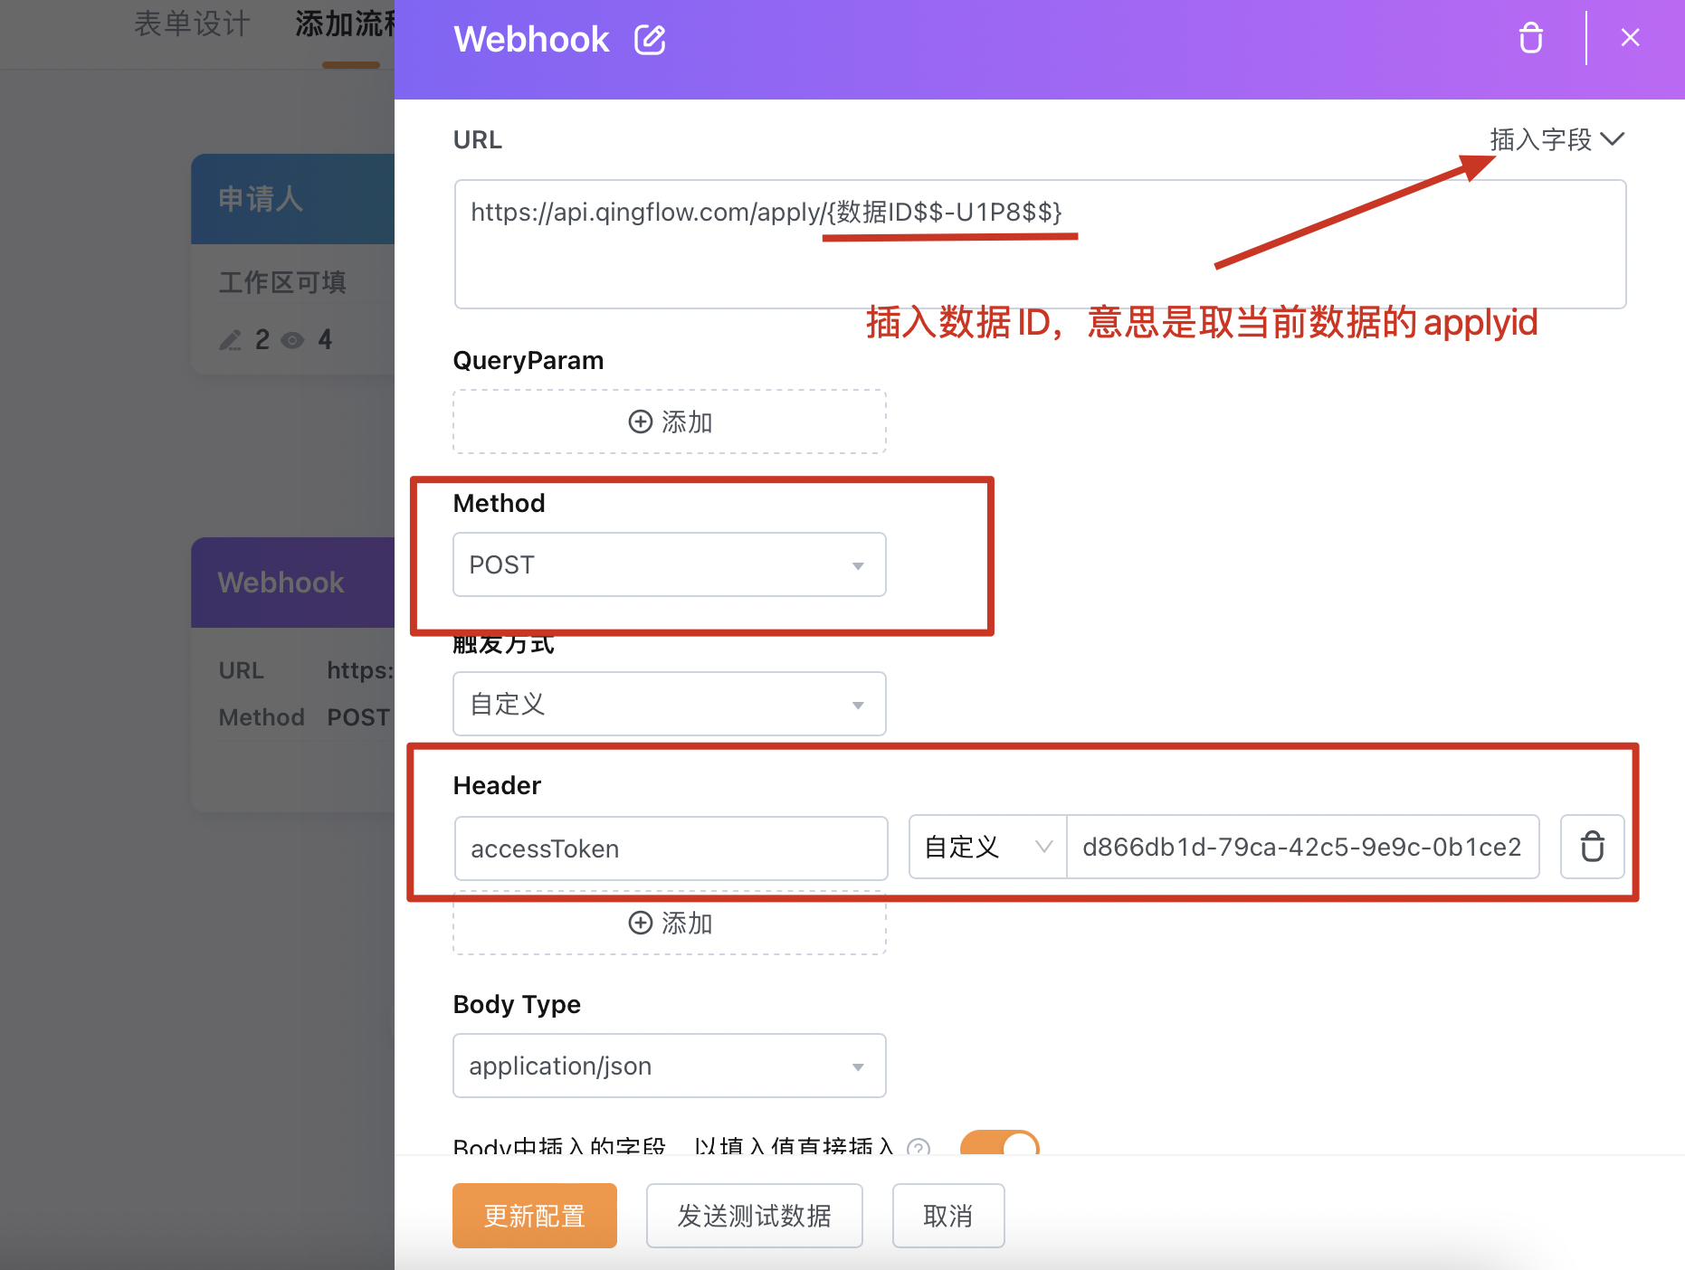Switch to the 表单设计 tab
Image resolution: width=1685 pixels, height=1270 pixels.
[x=192, y=24]
